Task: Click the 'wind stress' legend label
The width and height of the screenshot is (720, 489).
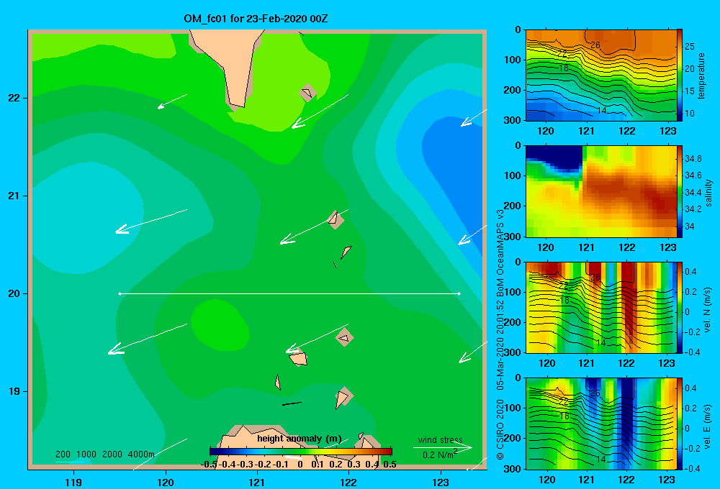Action: (x=441, y=440)
